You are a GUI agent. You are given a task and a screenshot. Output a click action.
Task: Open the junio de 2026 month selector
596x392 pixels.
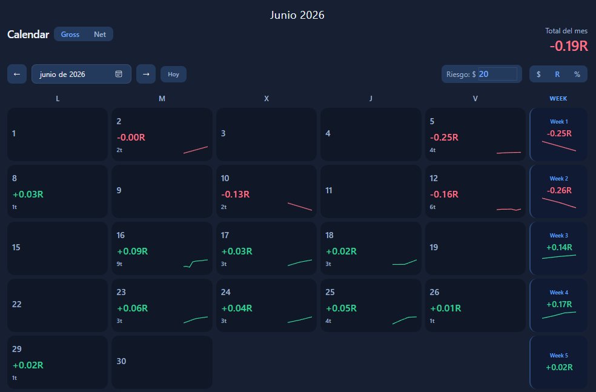click(81, 74)
